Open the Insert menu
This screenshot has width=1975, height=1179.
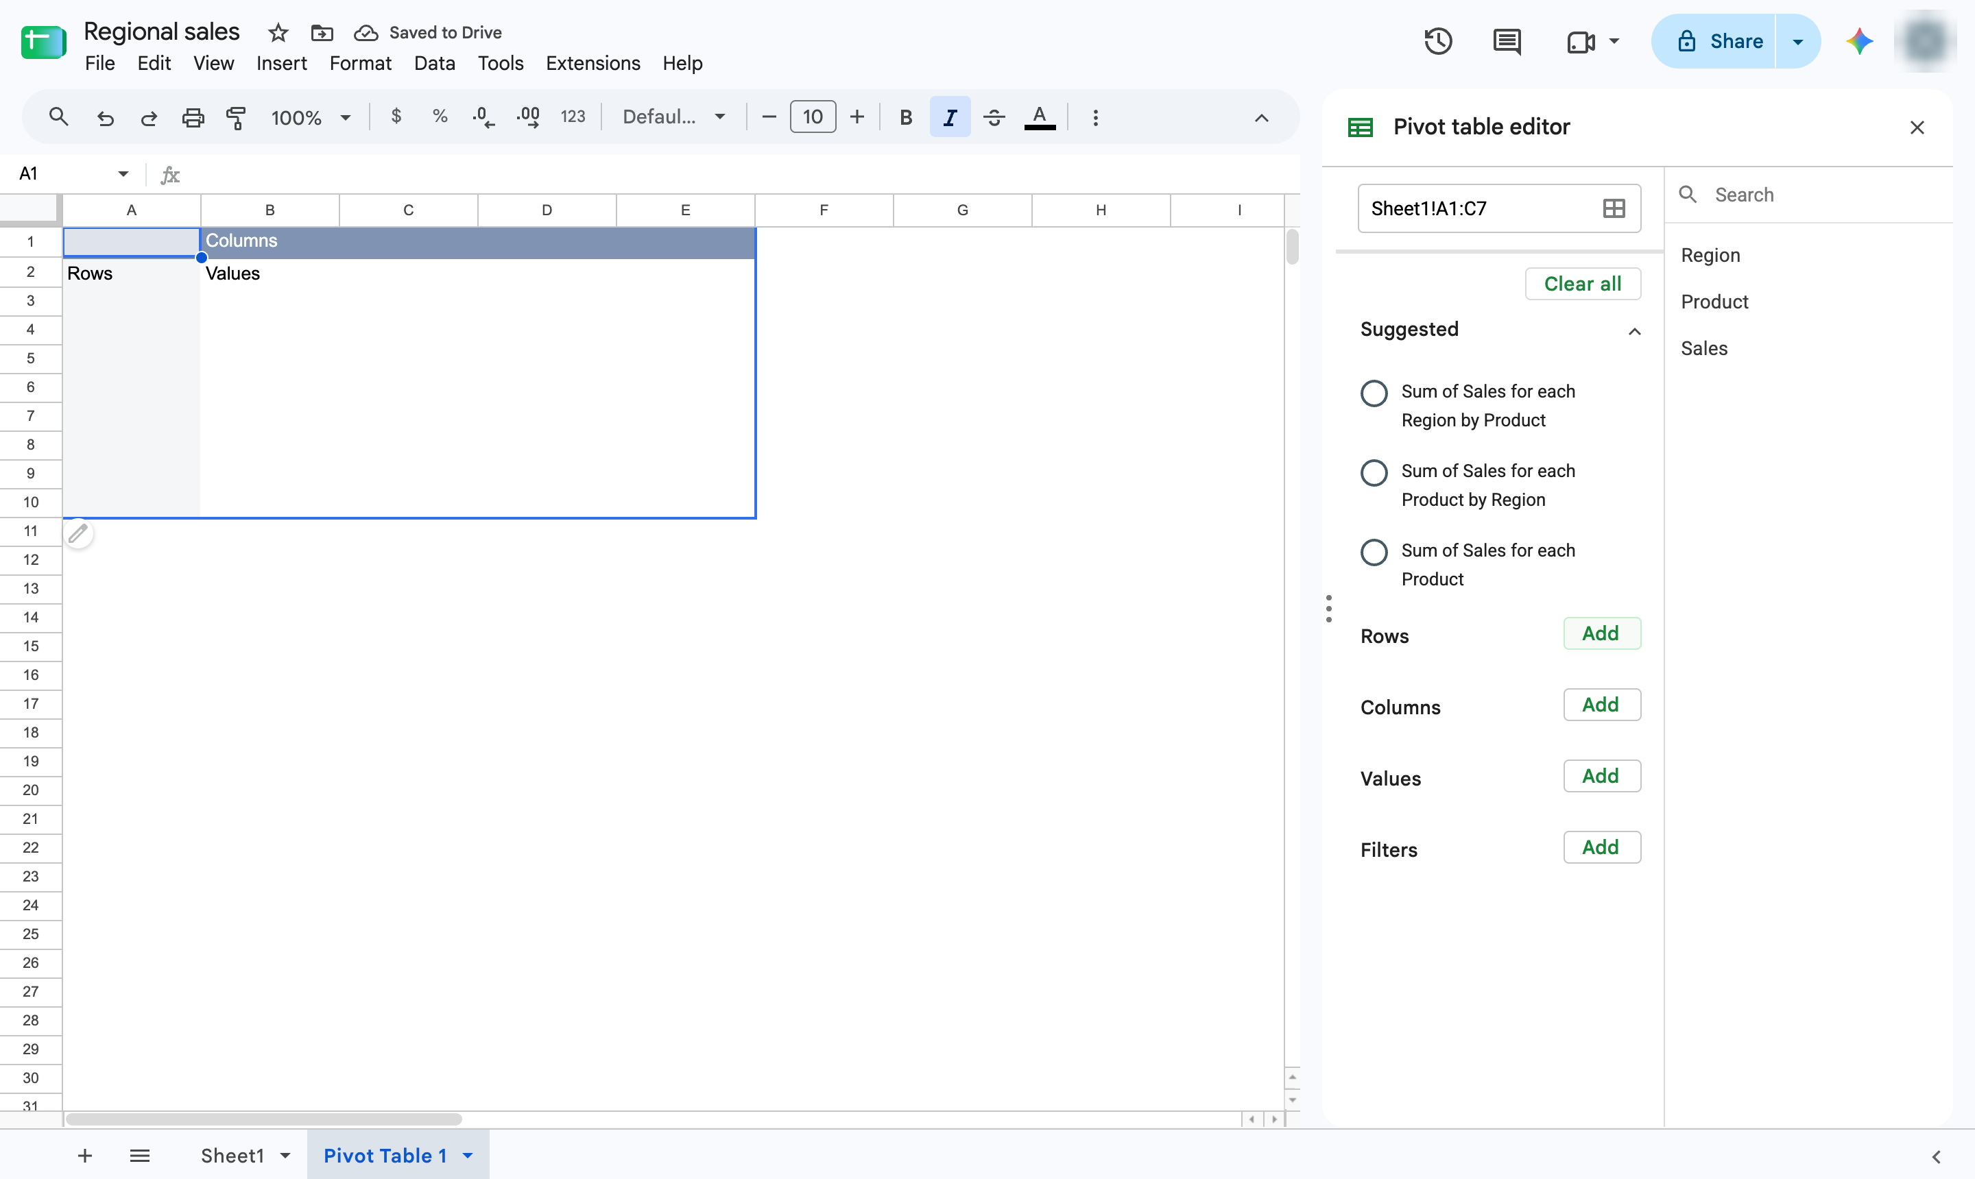(281, 63)
